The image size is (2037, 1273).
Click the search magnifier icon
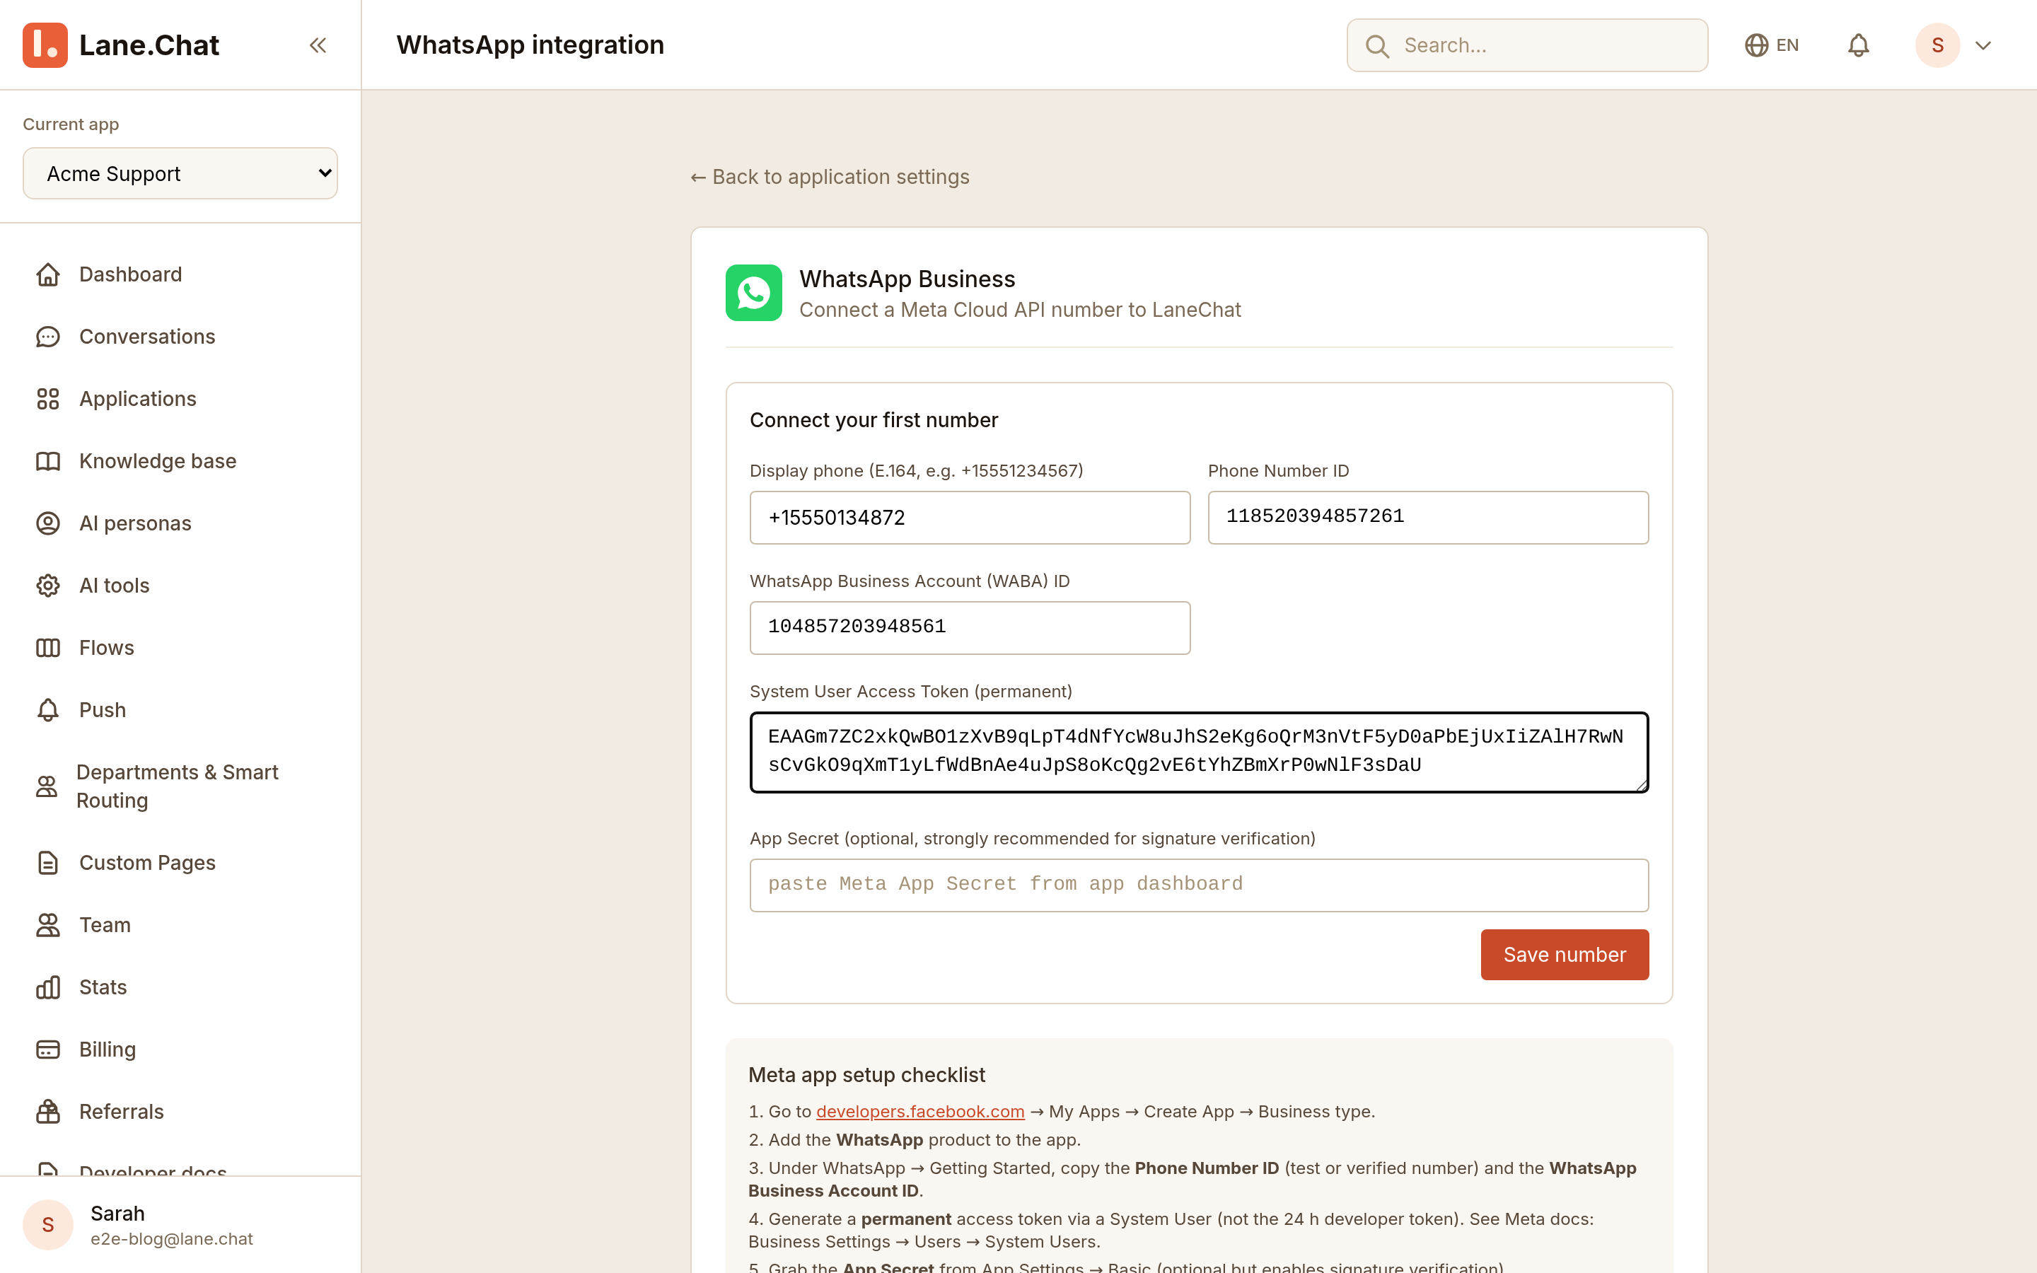(1377, 45)
